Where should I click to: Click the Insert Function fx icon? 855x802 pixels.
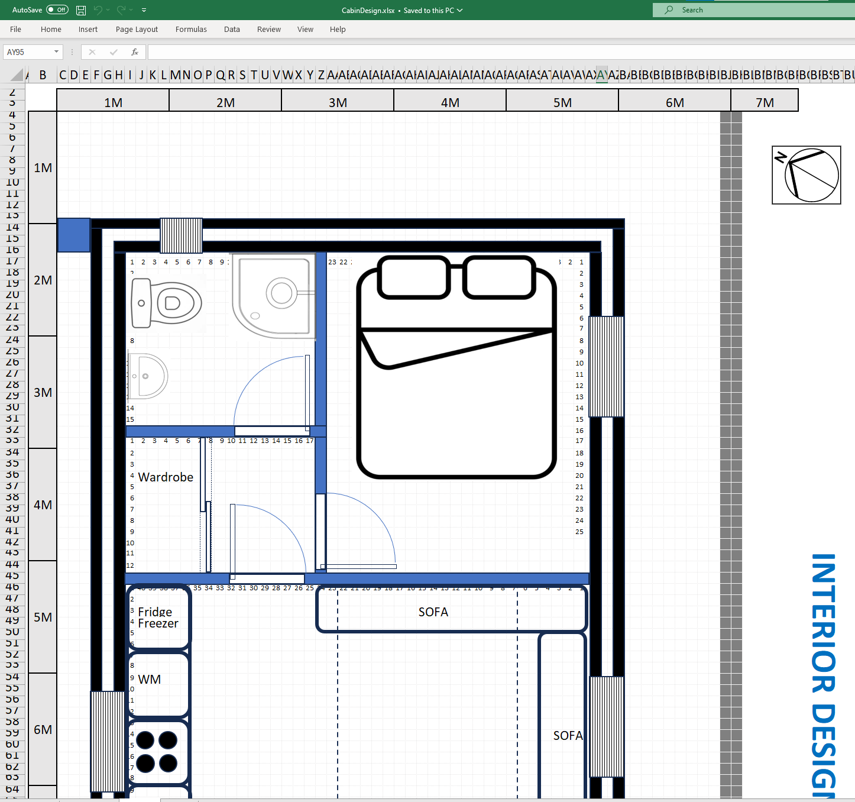(135, 52)
